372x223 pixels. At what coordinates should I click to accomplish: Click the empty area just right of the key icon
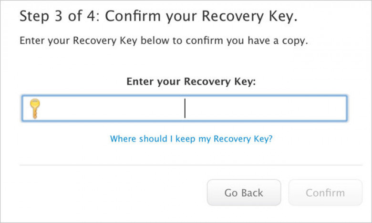(x=52, y=109)
